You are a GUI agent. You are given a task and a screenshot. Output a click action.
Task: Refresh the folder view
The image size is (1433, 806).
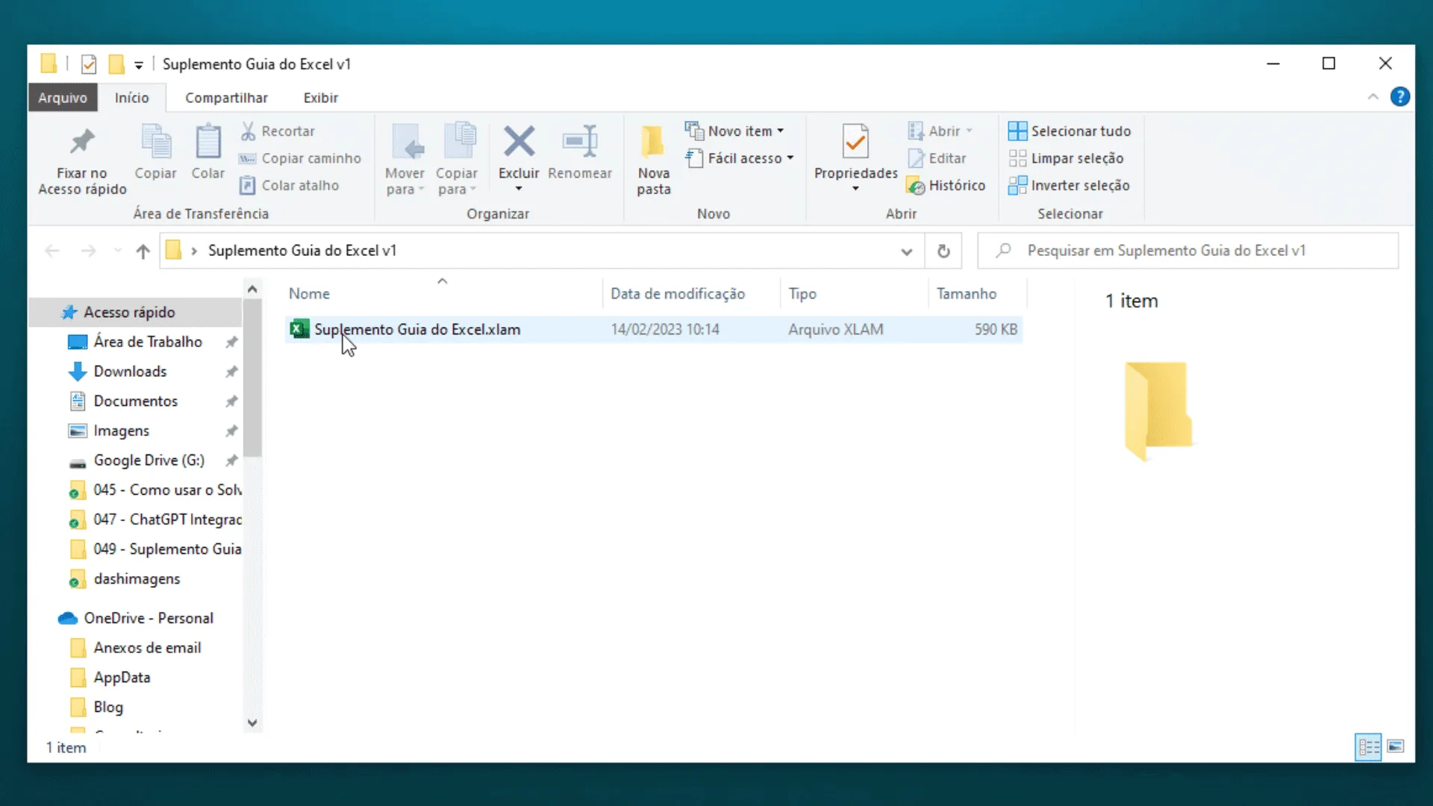click(943, 252)
